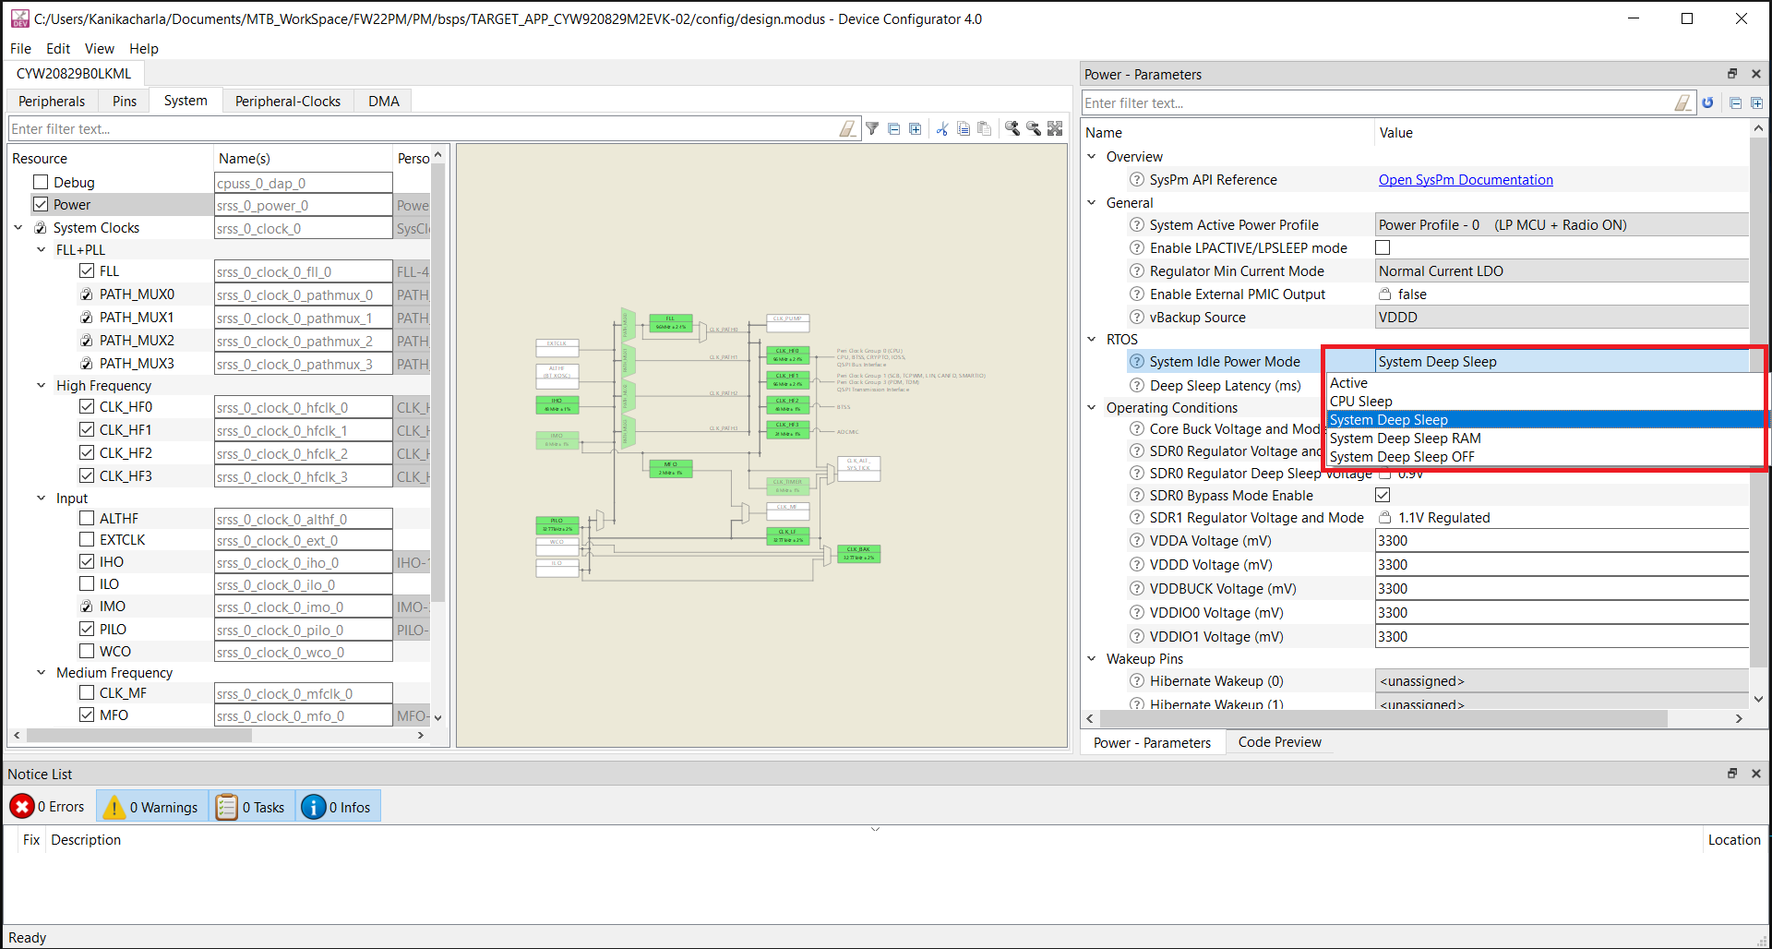Enable the WCO checkbox
This screenshot has height=949, width=1772.
point(87,651)
